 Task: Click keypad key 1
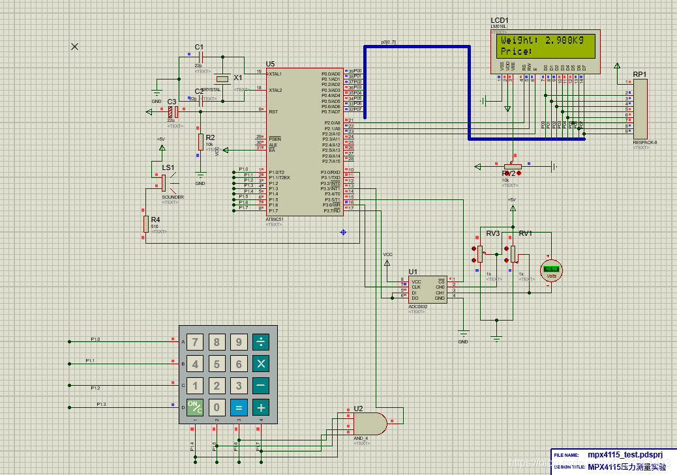coord(195,385)
